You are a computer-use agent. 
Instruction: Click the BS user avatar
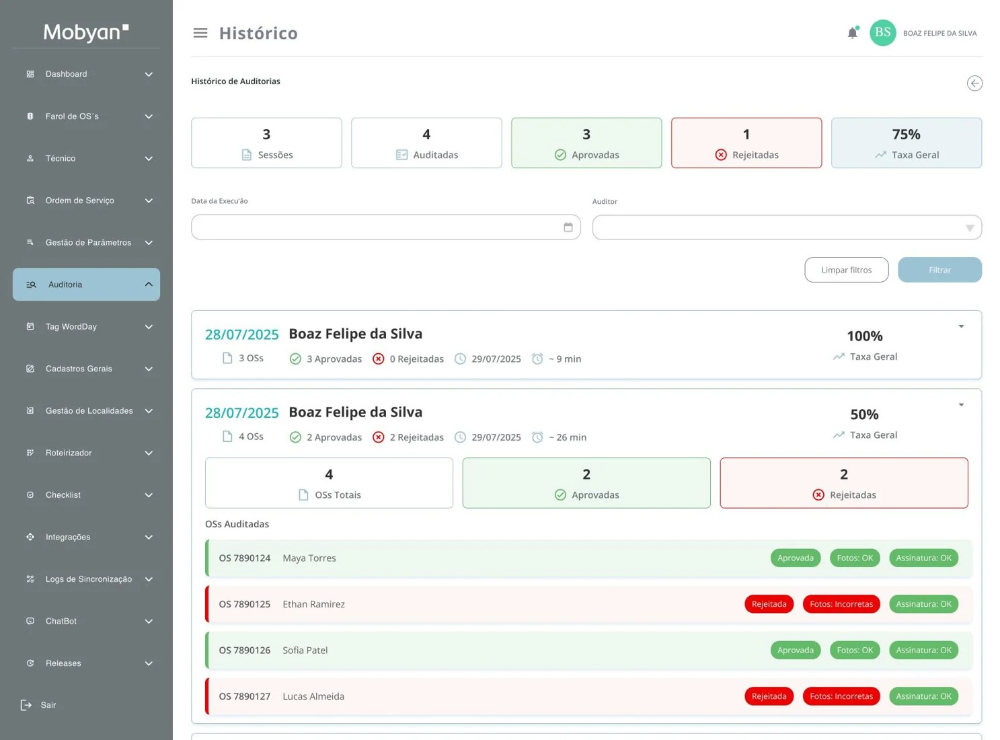883,32
